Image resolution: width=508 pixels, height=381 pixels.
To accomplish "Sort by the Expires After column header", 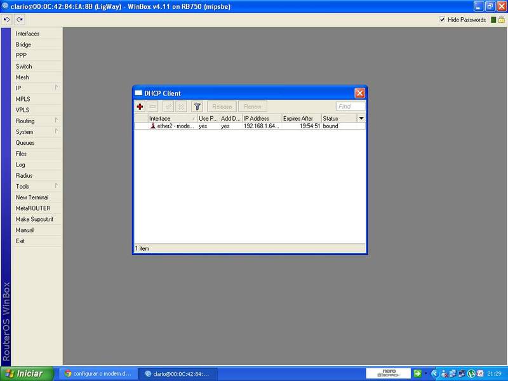I will 302,119.
